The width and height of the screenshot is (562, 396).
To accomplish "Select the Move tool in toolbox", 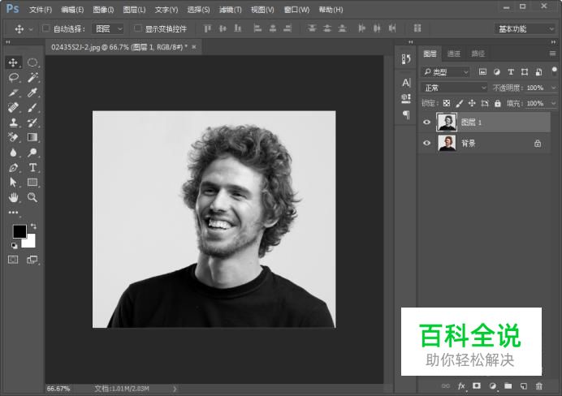I will pos(13,62).
